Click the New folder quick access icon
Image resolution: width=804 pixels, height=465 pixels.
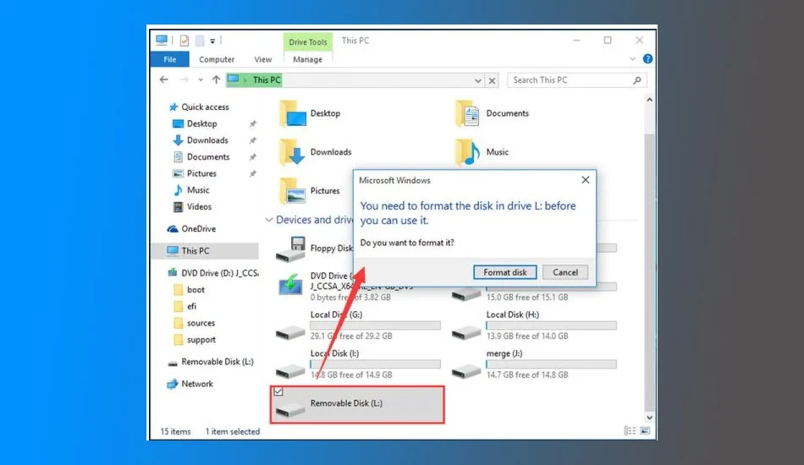[x=200, y=41]
